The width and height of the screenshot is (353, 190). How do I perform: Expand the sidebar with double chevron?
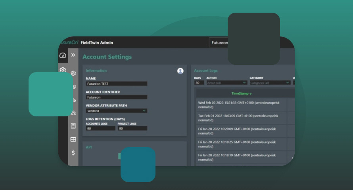click(73, 55)
